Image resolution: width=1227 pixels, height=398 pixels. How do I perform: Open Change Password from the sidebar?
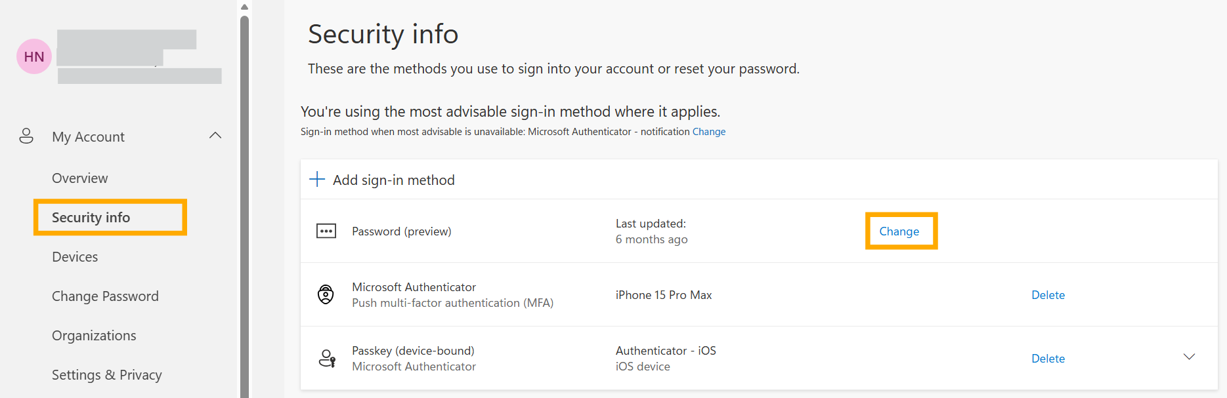tap(105, 296)
